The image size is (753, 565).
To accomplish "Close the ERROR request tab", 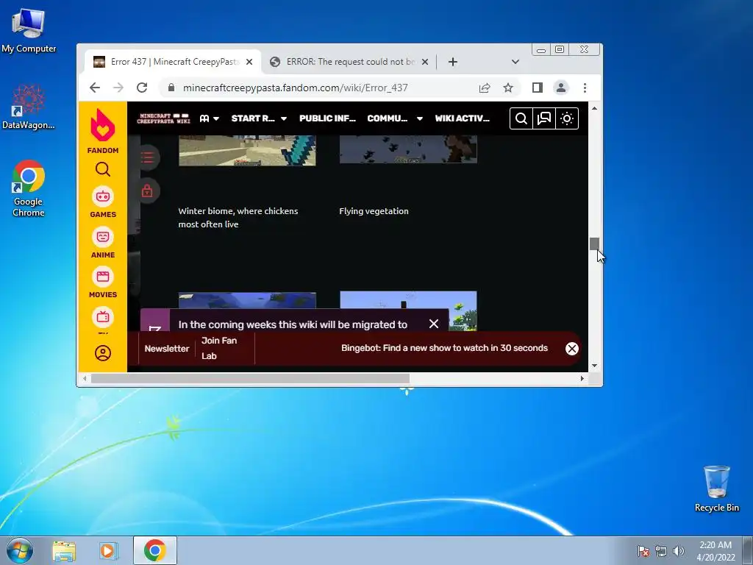I will tap(425, 62).
